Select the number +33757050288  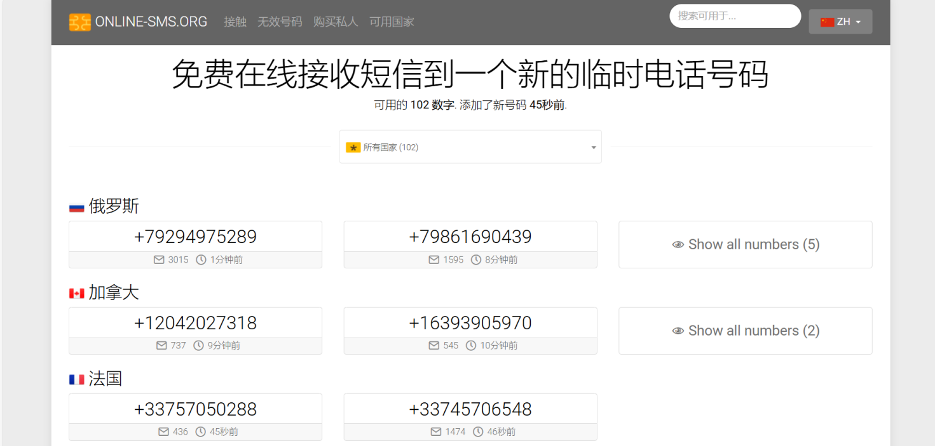[195, 409]
